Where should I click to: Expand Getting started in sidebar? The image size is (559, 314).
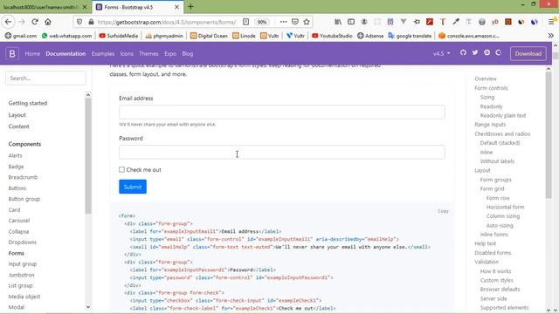[28, 103]
